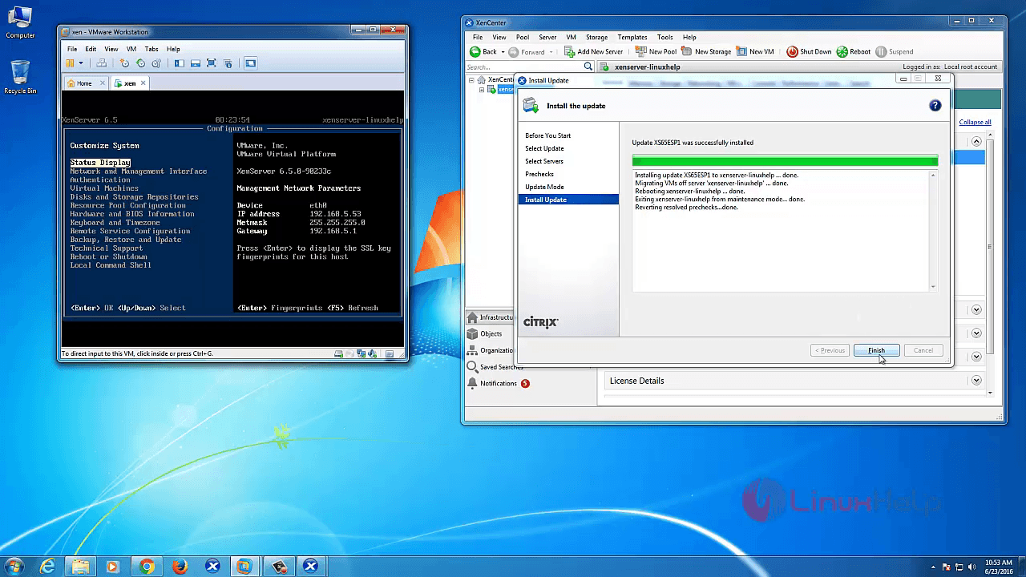Click New Storage in XenCenter toolbar
Image resolution: width=1026 pixels, height=577 pixels.
707,51
